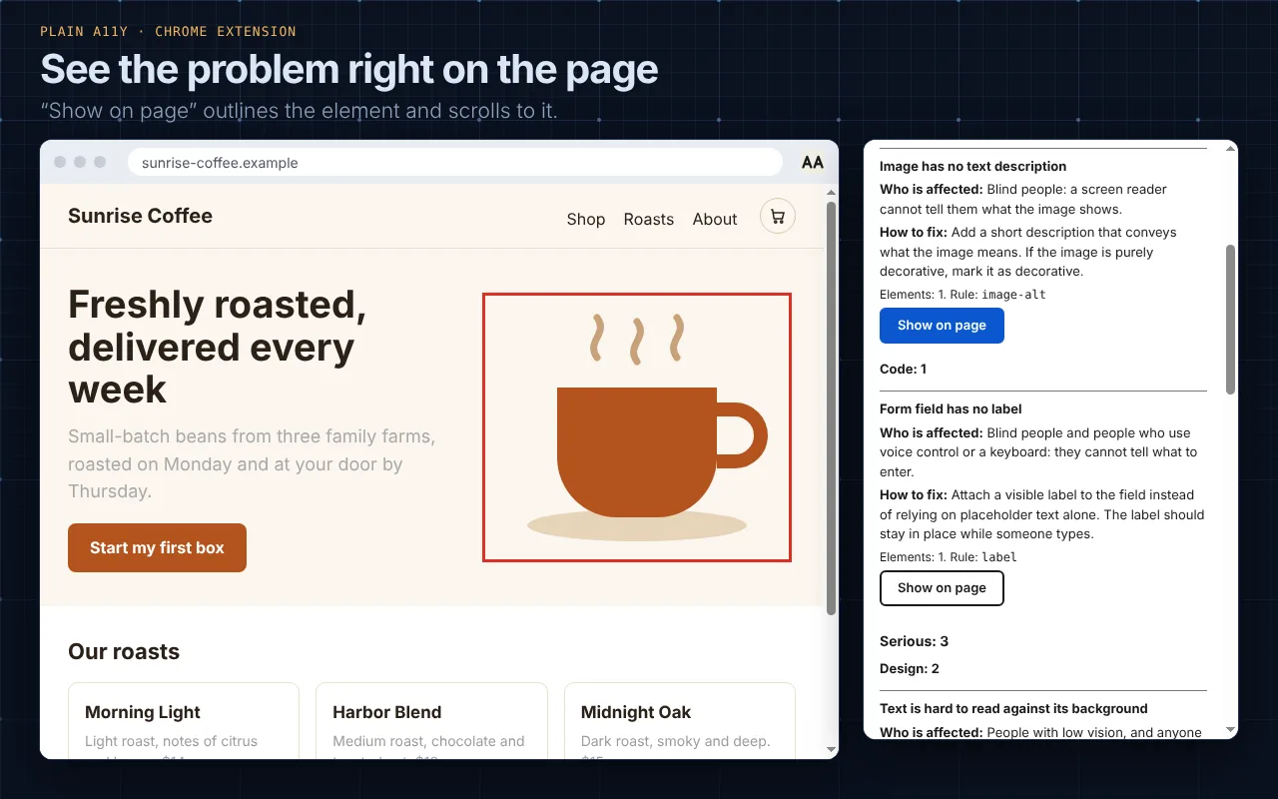The image size is (1278, 799).
Task: Click the Sunrise Coffee site name
Action: point(140,216)
